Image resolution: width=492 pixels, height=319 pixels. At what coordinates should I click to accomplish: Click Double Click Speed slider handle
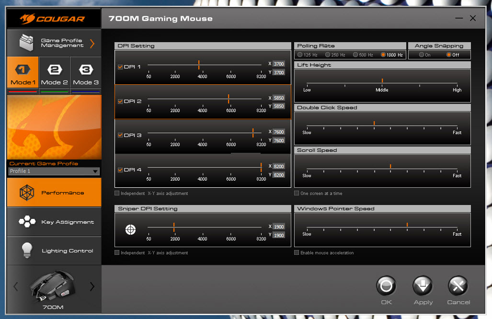point(374,123)
